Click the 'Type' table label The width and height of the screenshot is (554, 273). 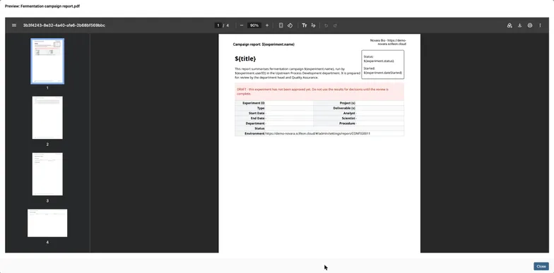pos(261,109)
